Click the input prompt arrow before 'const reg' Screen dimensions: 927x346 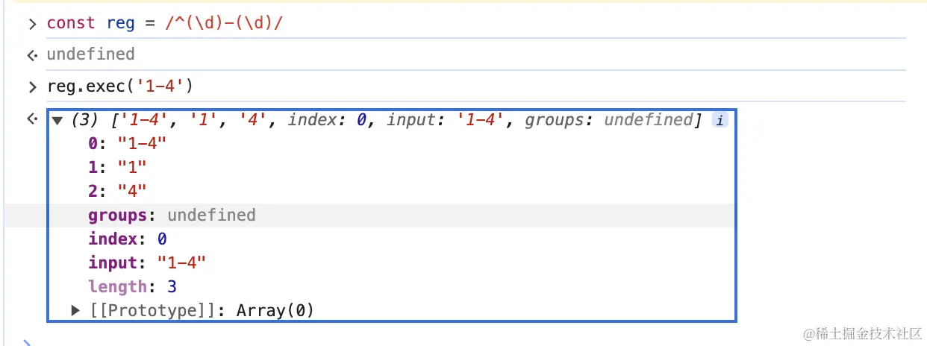click(31, 24)
